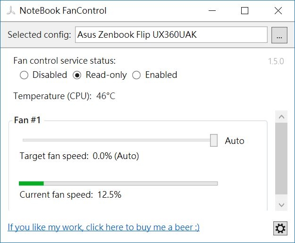Click the vertical scrollbar thumb
Image resolution: width=295 pixels, height=243 pixels.
pyautogui.click(x=281, y=159)
